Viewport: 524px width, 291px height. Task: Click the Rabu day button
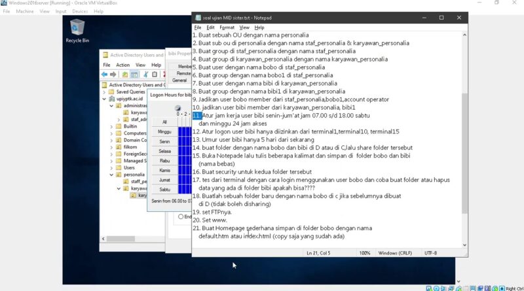(164, 161)
